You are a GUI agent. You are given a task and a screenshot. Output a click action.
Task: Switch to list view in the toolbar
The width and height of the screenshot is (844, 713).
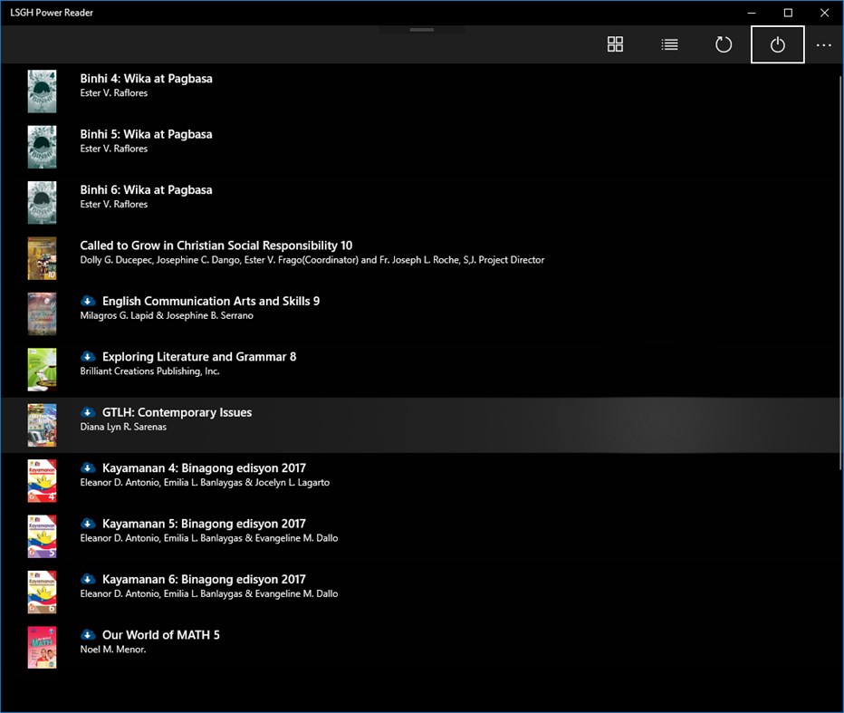(669, 43)
